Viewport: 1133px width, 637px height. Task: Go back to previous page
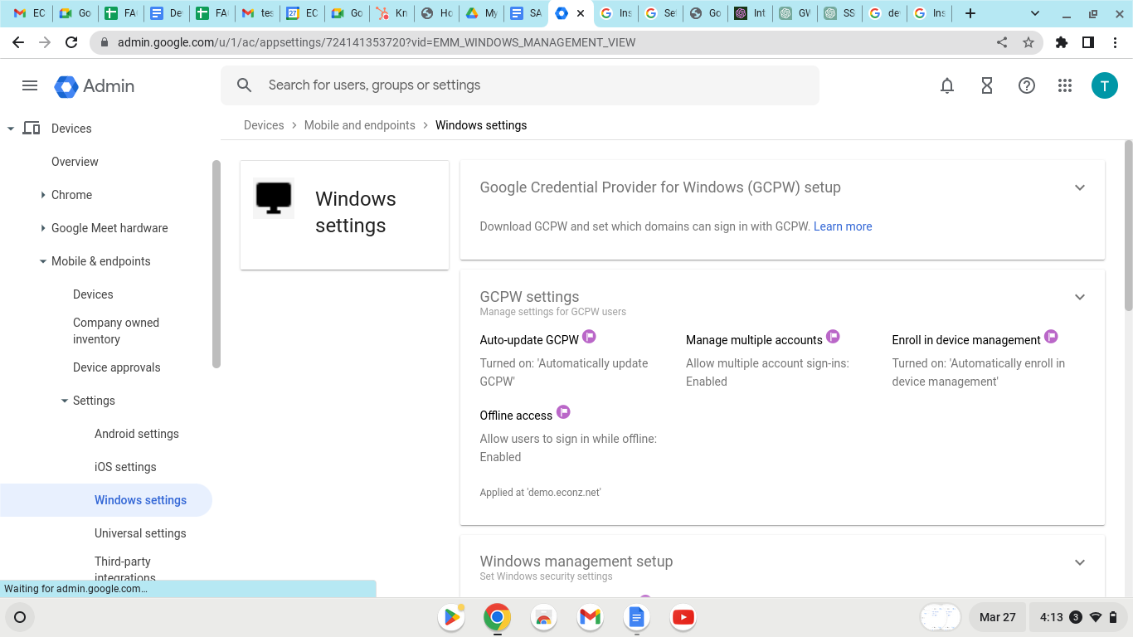click(18, 42)
